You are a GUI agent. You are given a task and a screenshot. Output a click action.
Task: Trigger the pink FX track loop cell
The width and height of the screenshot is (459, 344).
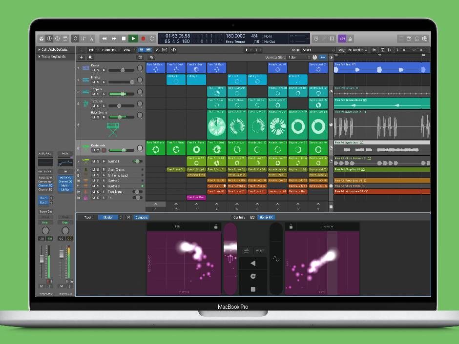(x=196, y=198)
